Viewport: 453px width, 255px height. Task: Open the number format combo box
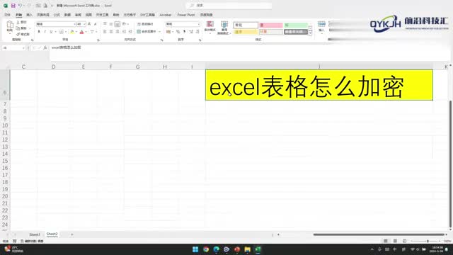point(183,24)
